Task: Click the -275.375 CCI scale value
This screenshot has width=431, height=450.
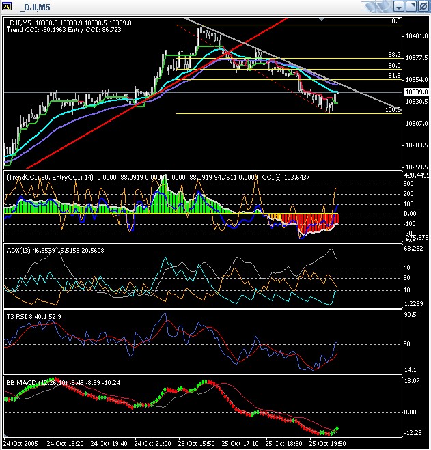Action: (x=417, y=238)
